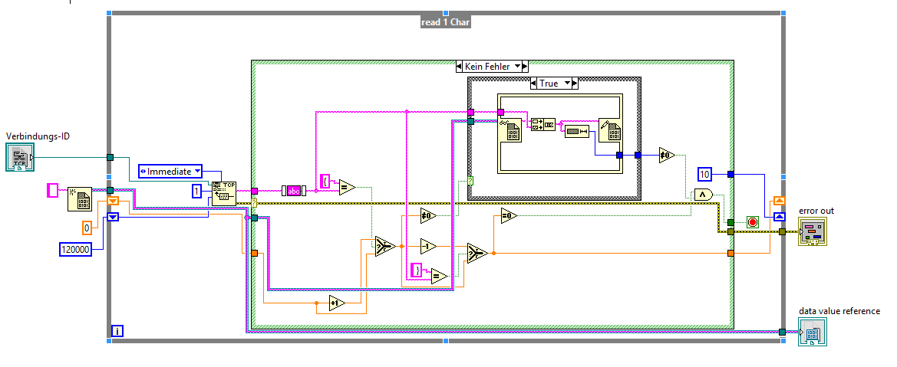Switch to previous case left of Kein Fehler
This screenshot has width=897, height=367.
coord(460,67)
